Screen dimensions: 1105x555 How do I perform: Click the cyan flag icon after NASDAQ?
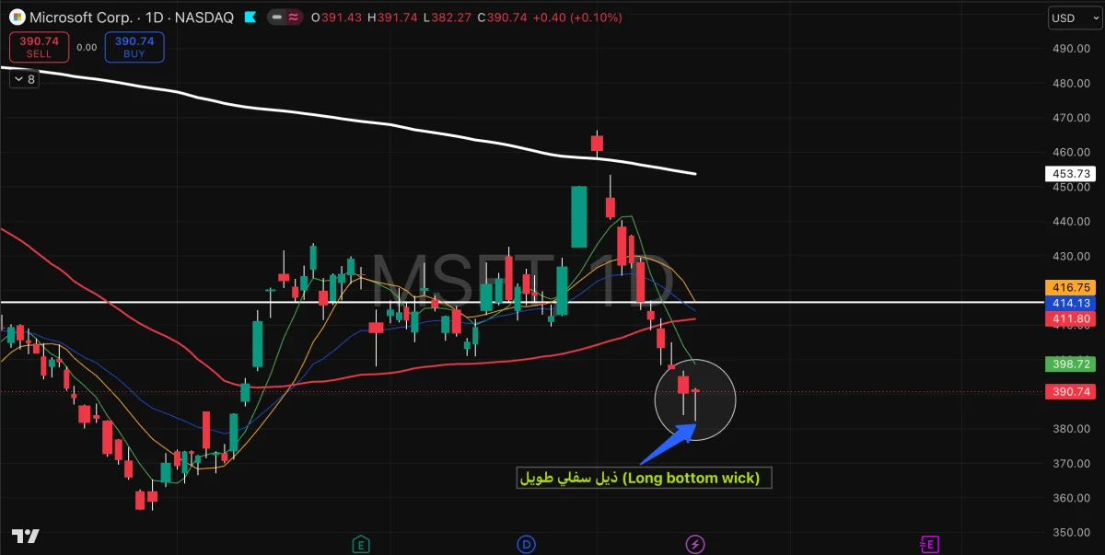pyautogui.click(x=249, y=17)
